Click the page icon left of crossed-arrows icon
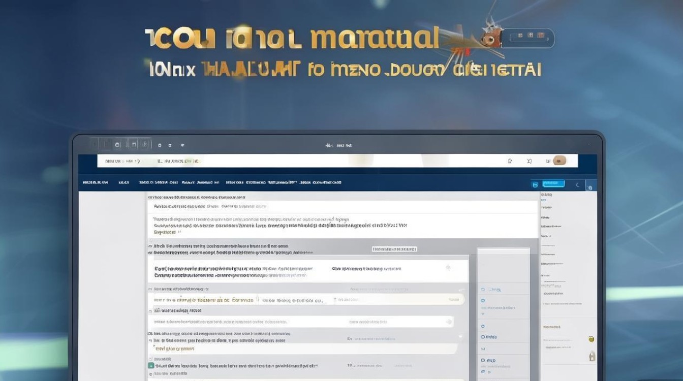This screenshot has width=683, height=381. point(510,161)
